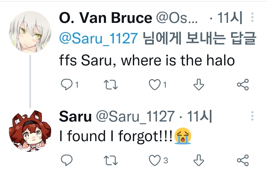Retweet Saru's 'I found I forgot' tweet

tap(112, 160)
